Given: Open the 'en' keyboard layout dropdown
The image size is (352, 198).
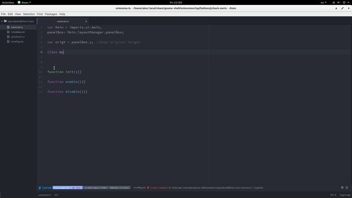Looking at the screenshot, I should pyautogui.click(x=323, y=2).
